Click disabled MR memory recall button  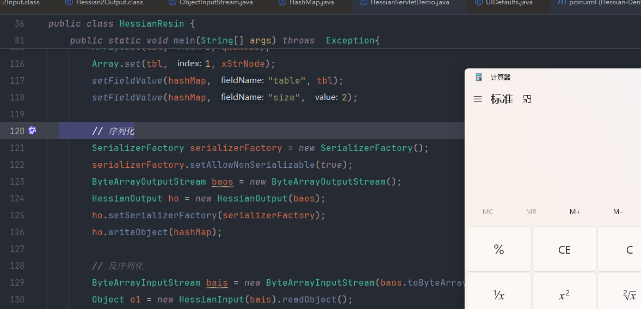coord(531,211)
